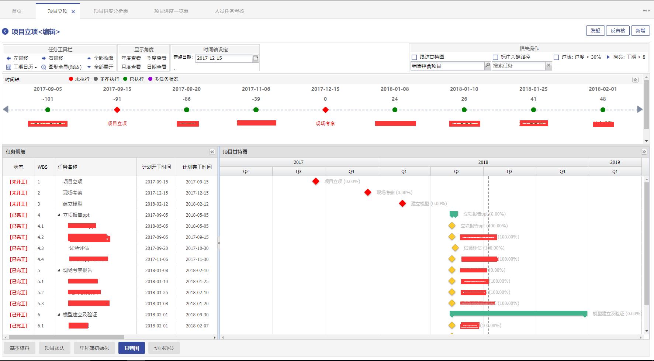Click the 新增 button

pyautogui.click(x=640, y=31)
